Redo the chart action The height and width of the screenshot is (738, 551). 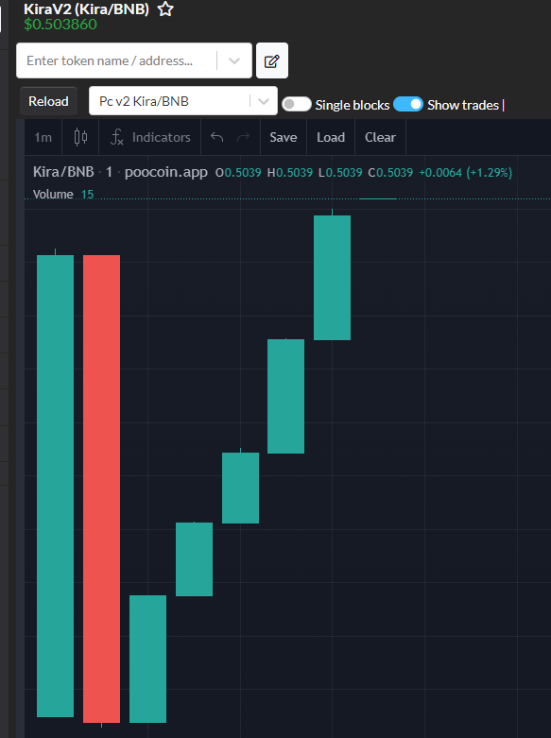(x=243, y=137)
